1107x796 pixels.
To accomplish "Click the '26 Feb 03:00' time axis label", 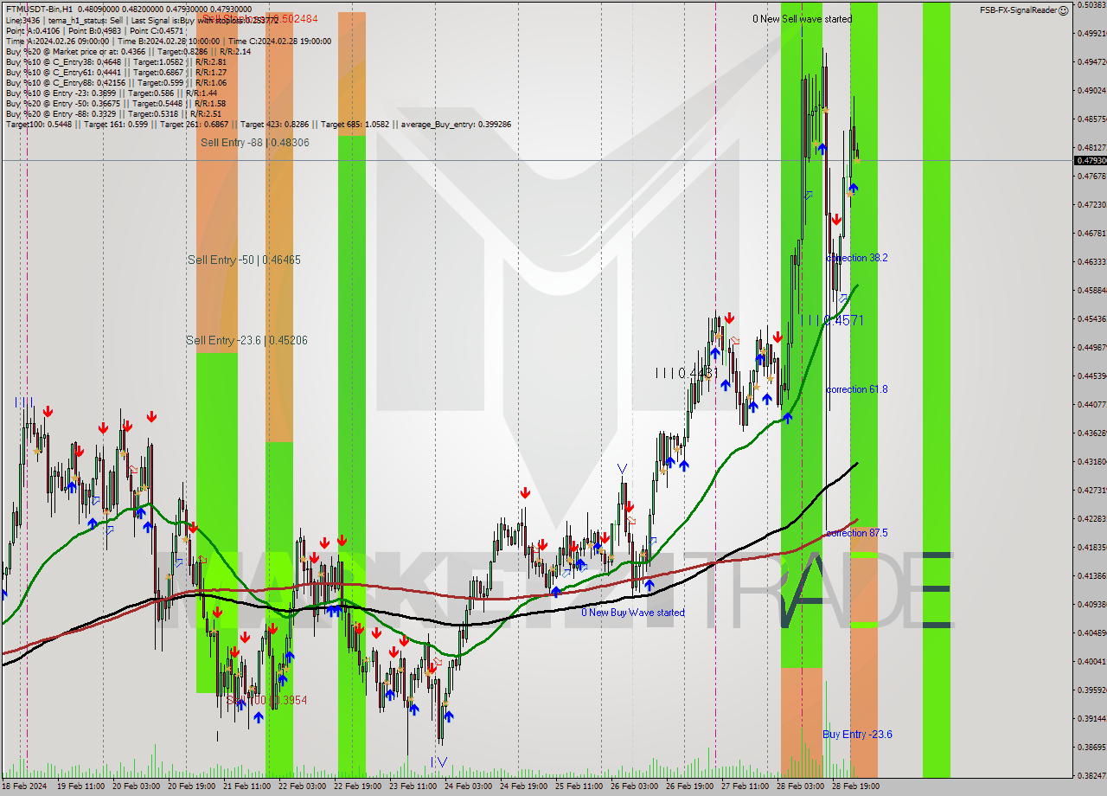I will point(634,787).
